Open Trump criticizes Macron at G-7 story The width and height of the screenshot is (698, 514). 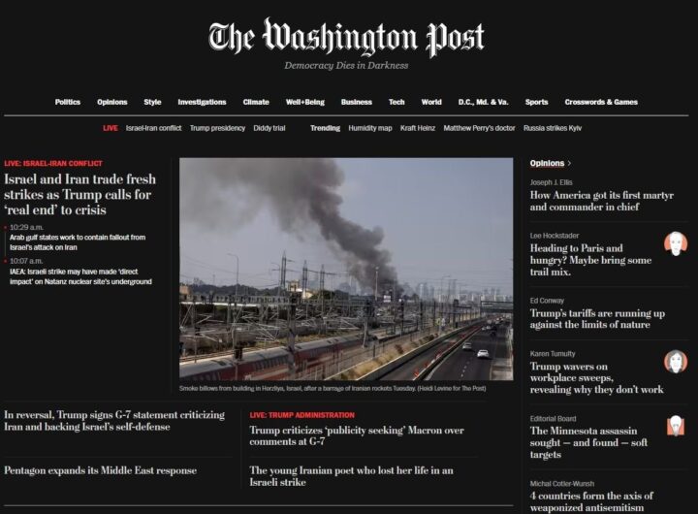(357, 436)
